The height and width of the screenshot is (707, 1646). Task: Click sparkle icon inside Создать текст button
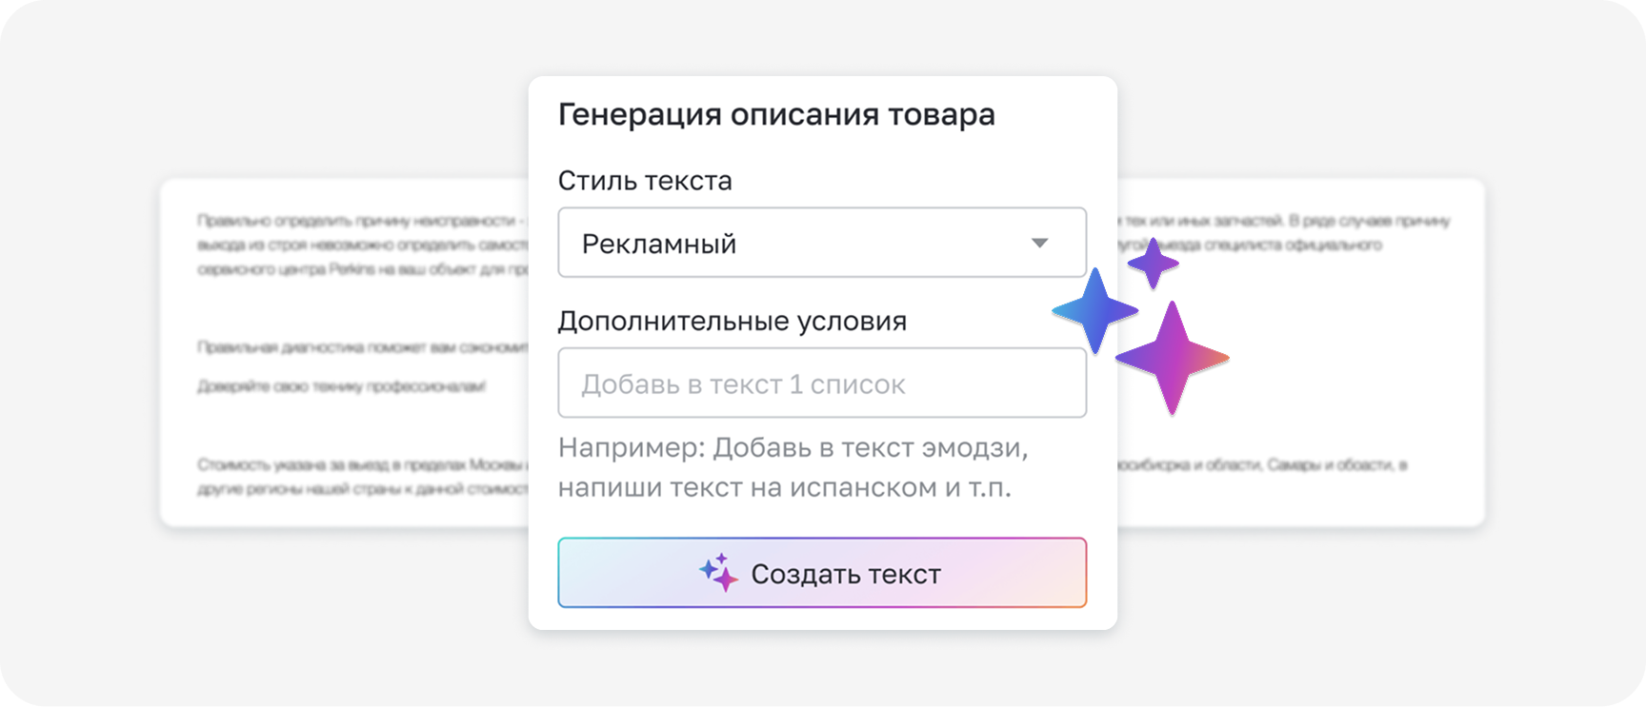click(x=718, y=572)
